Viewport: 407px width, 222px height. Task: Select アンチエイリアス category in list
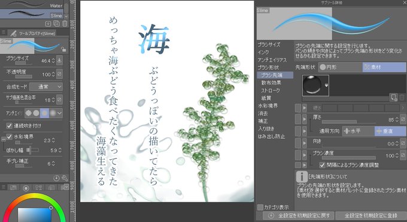(272, 60)
